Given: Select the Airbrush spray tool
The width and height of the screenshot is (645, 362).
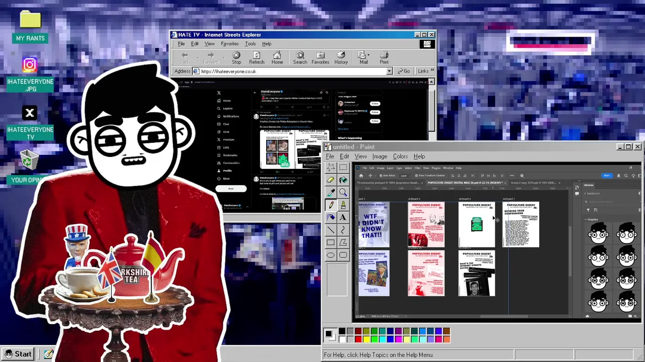Looking at the screenshot, I should coord(331,218).
